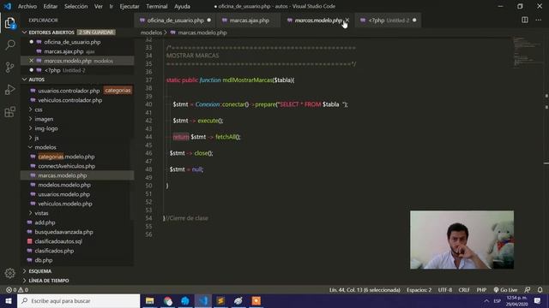Expand the css folder
Screen dimensions: 549x308
pyautogui.click(x=39, y=110)
